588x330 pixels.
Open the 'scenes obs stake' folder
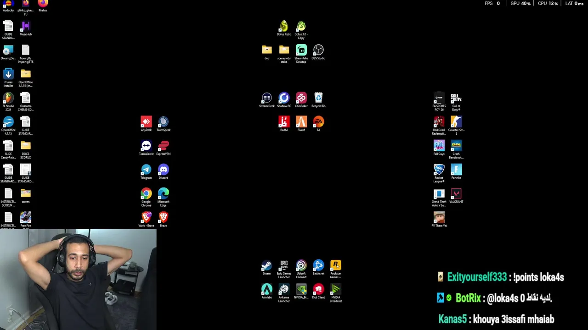point(284,54)
